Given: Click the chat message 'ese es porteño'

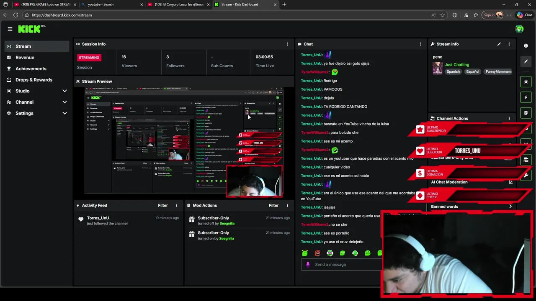Looking at the screenshot, I should tap(336, 233).
